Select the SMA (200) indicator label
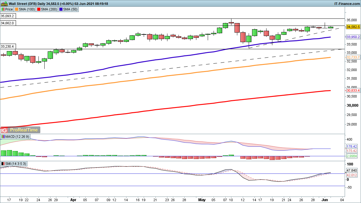The image size is (361, 203). (x=48, y=10)
